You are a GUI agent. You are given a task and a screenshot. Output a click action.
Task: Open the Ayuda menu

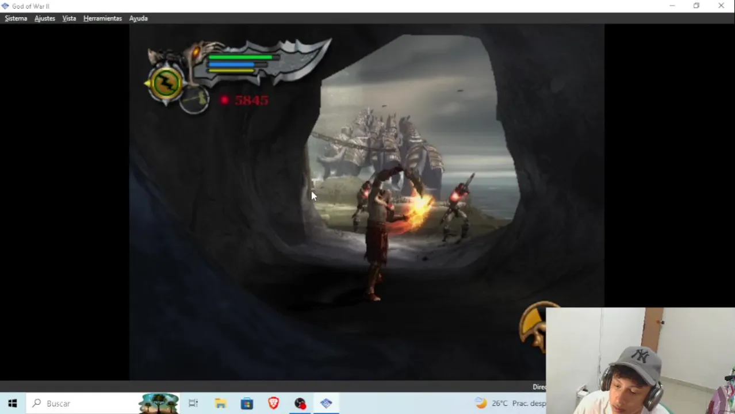pyautogui.click(x=138, y=18)
